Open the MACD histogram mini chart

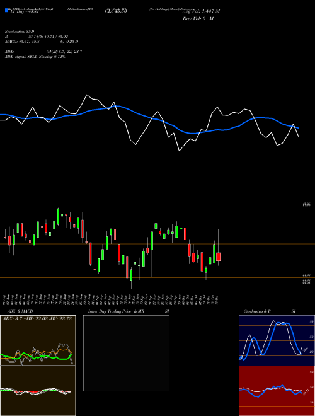pos(38,391)
